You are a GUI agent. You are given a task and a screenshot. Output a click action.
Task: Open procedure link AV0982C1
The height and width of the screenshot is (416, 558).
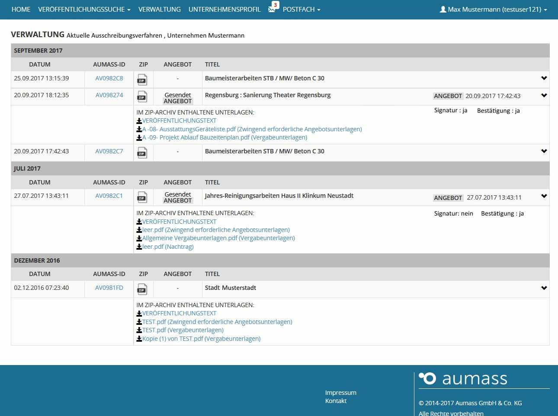pyautogui.click(x=109, y=196)
